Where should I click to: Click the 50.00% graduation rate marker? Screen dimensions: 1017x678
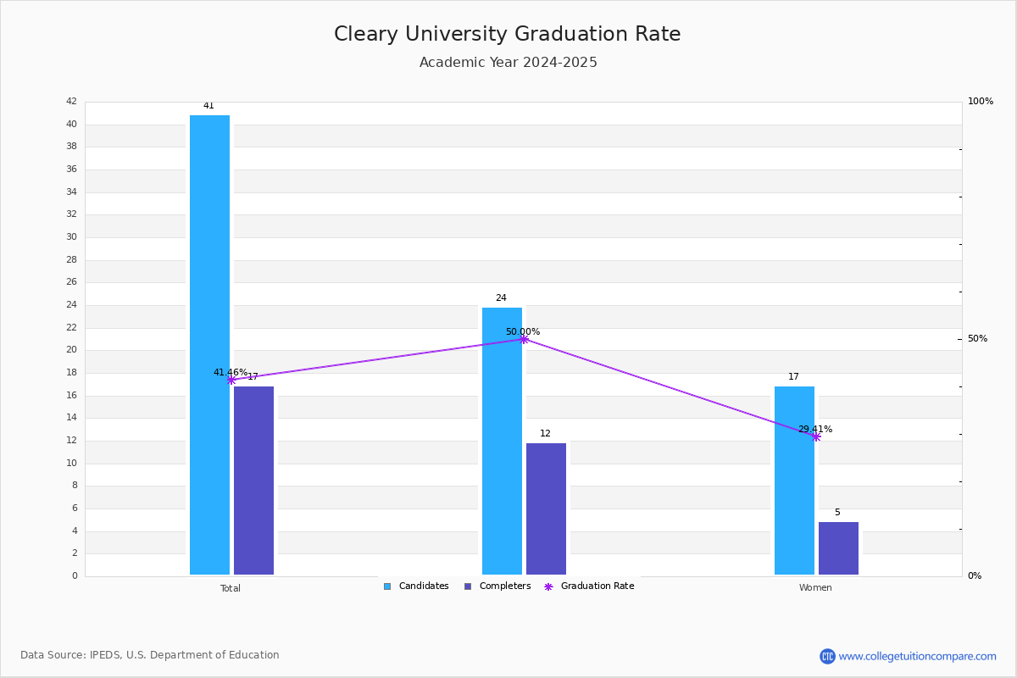(x=523, y=339)
